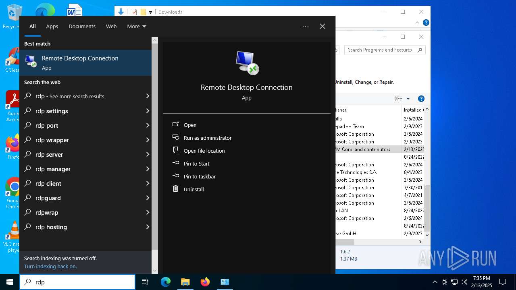Image resolution: width=516 pixels, height=290 pixels.
Task: Open Remote Desktop Connection best match result
Action: pos(85,62)
